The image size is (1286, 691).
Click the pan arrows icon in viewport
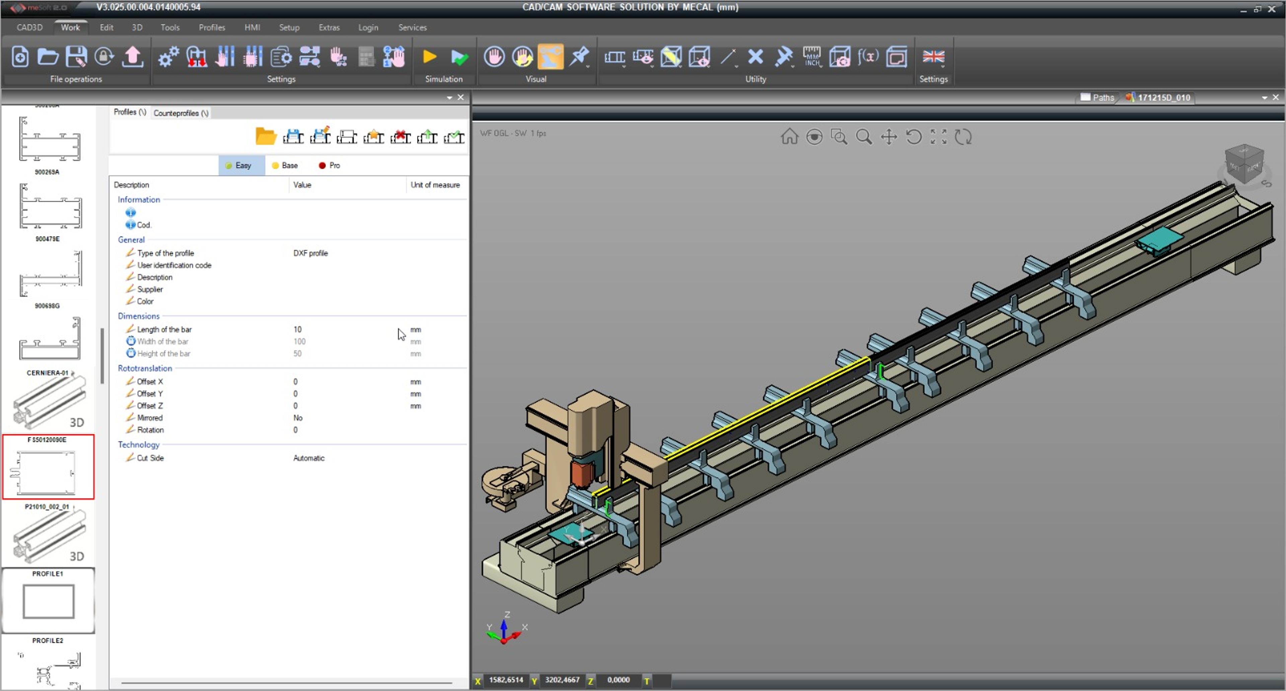point(888,137)
